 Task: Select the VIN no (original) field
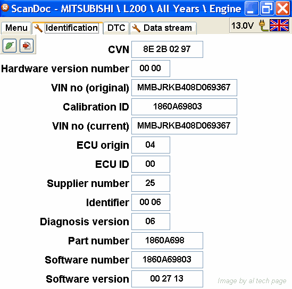184,88
